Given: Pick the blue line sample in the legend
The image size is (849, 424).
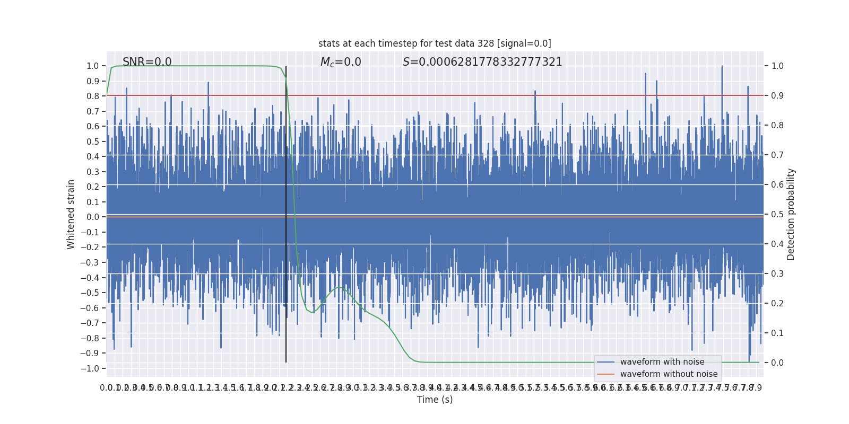Looking at the screenshot, I should [x=605, y=362].
